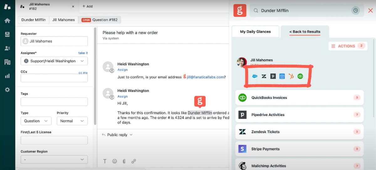Open the Organizations building icon
376x170 pixels.
pos(7,62)
